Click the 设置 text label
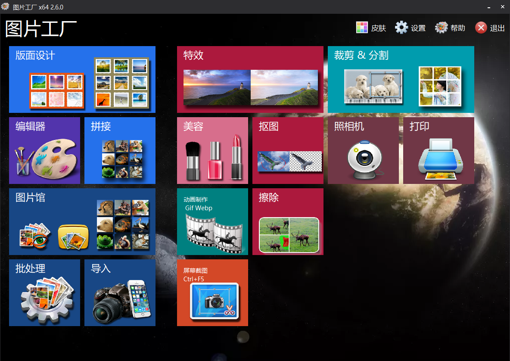The height and width of the screenshot is (361, 510). point(418,28)
